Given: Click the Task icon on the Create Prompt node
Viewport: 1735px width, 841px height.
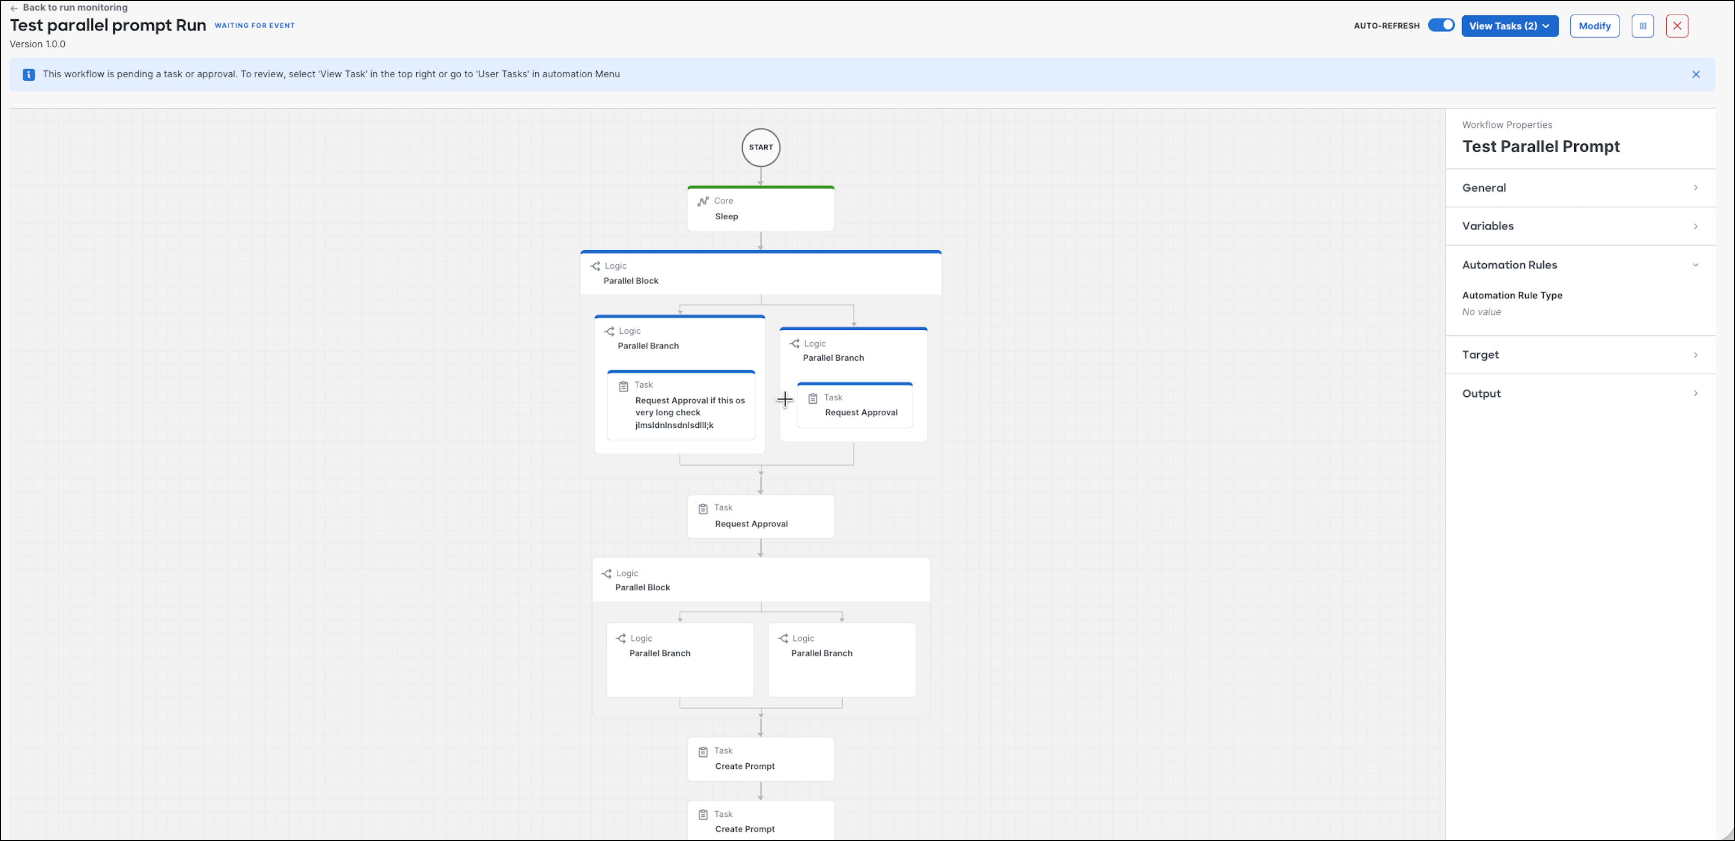Looking at the screenshot, I should pos(704,750).
